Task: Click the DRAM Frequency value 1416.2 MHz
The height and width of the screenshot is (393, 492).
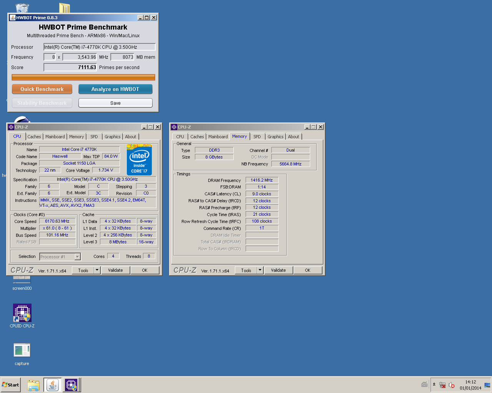Action: [x=262, y=180]
